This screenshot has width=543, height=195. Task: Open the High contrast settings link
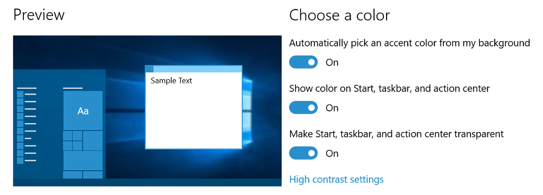click(336, 180)
